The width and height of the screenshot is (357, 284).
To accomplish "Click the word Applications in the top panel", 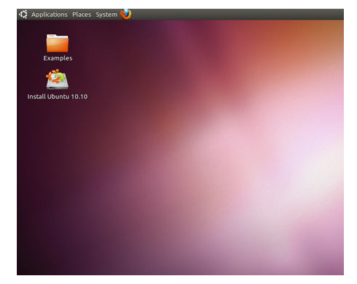I will 50,15.
